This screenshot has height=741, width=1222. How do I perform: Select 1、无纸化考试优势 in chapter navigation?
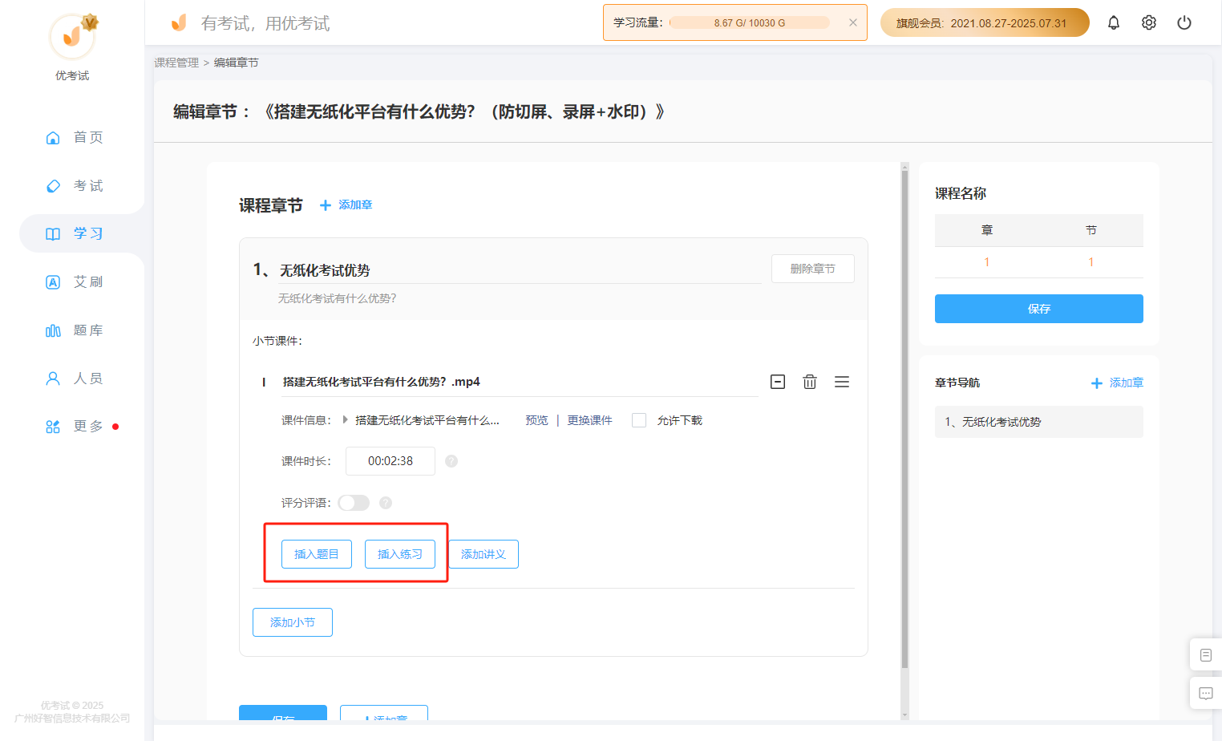(x=1039, y=422)
